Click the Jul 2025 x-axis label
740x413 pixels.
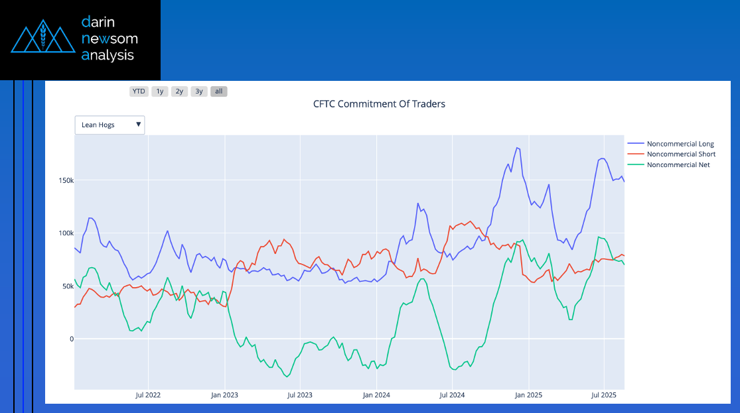pyautogui.click(x=604, y=395)
